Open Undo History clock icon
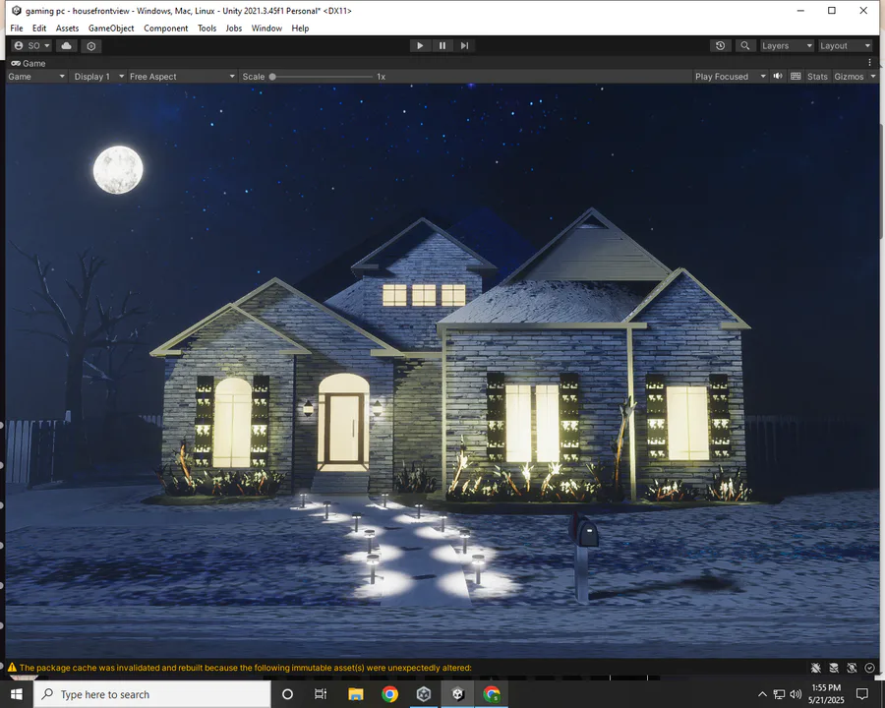The image size is (885, 708). pos(720,46)
